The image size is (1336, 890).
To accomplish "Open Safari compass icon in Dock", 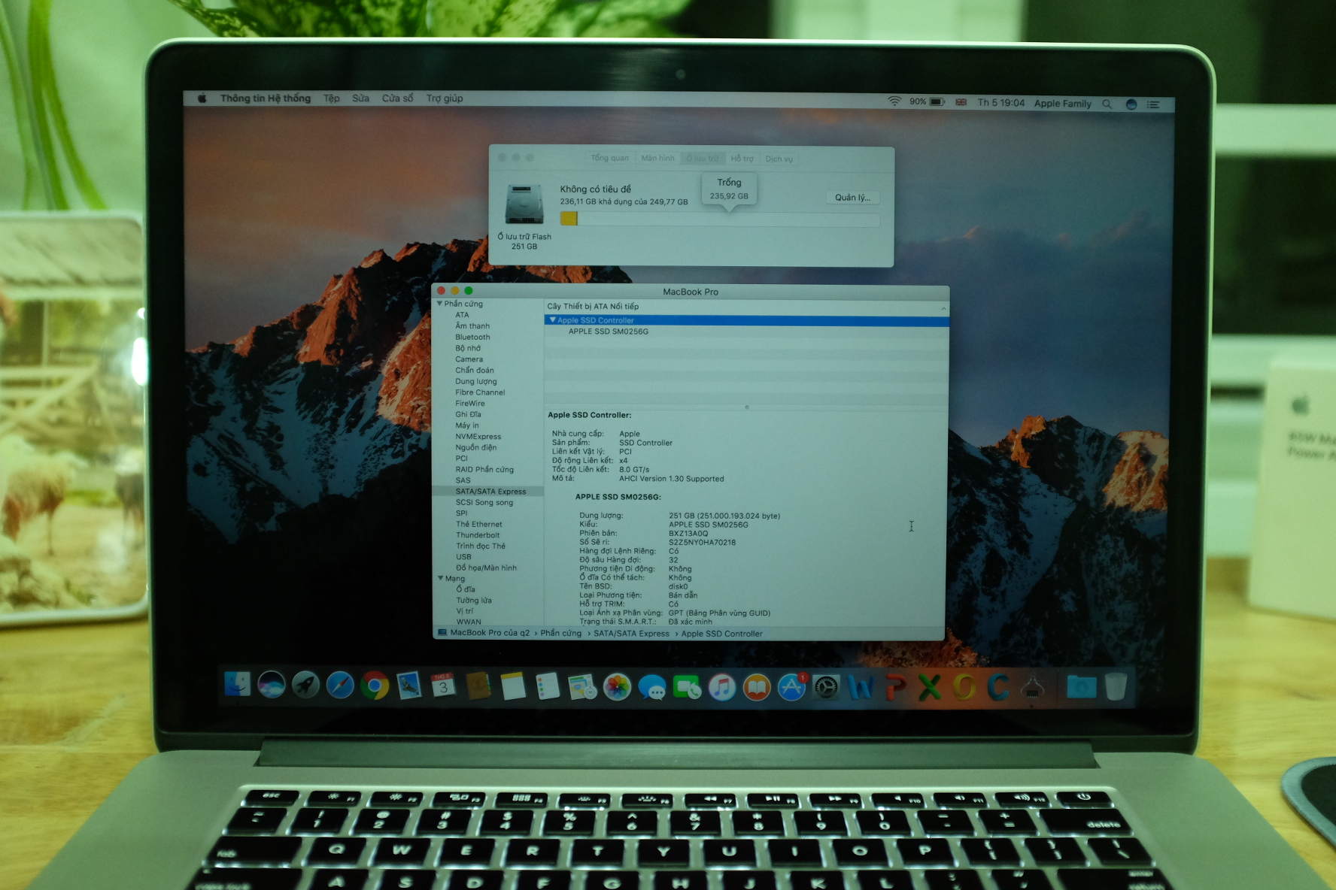I will [340, 686].
